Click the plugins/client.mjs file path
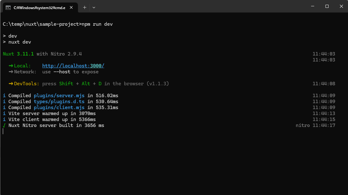The image size is (348, 195). tap(59, 108)
